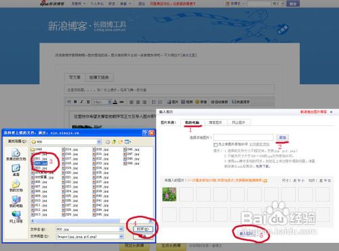Click the 打开 open button in file dialog
Image resolution: width=339 pixels, height=251 pixels.
143,229
